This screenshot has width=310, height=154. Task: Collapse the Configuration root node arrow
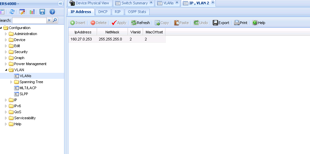coord(1,28)
